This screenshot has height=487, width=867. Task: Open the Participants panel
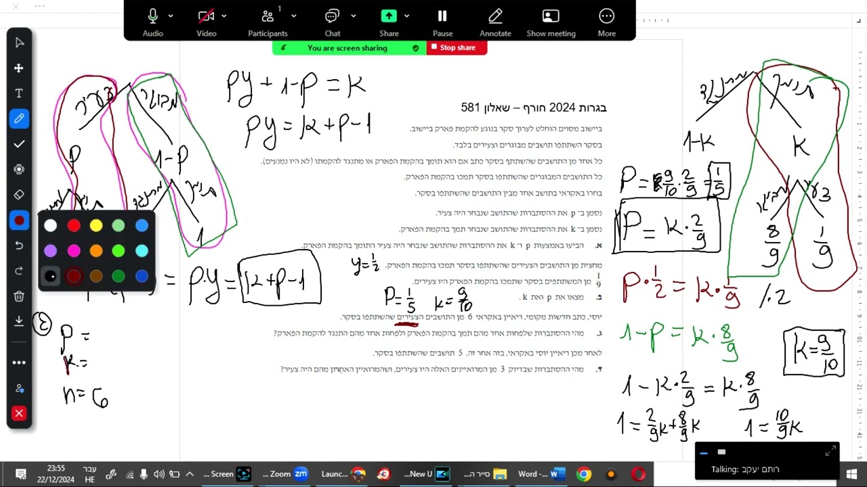click(x=268, y=21)
